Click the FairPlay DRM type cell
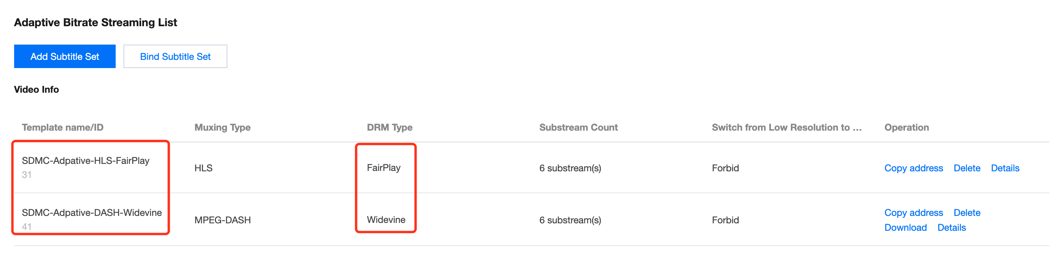Screen dimensions: 1061x255 (x=383, y=168)
